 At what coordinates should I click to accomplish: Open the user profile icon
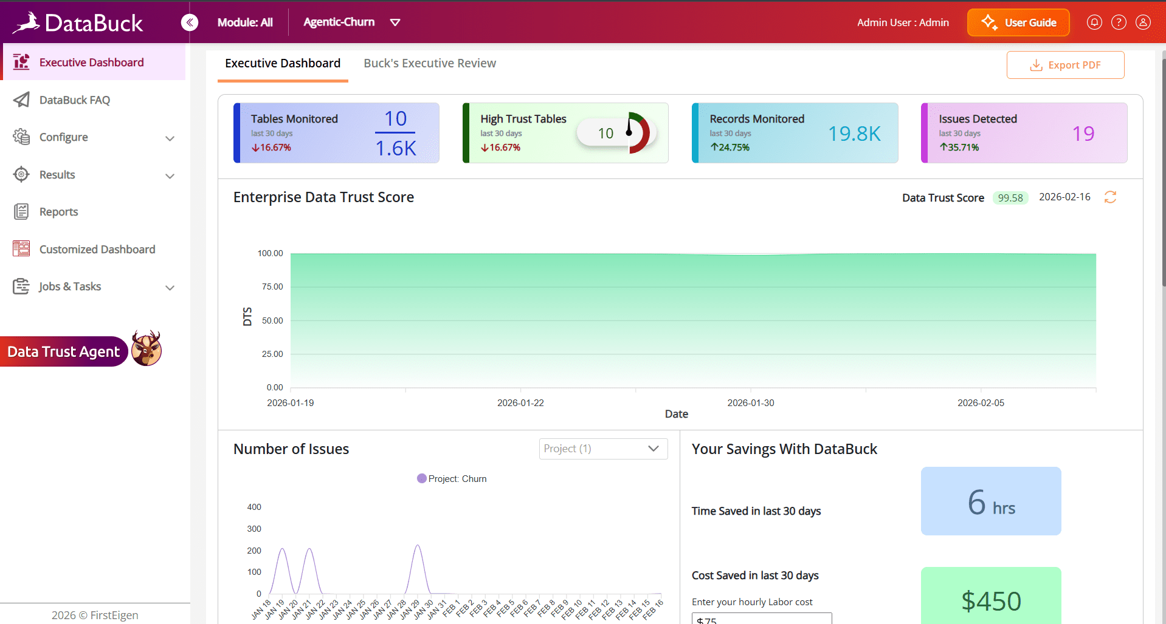[1143, 22]
